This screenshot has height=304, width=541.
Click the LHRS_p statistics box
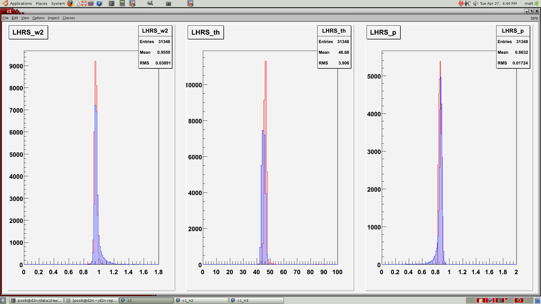tap(513, 47)
